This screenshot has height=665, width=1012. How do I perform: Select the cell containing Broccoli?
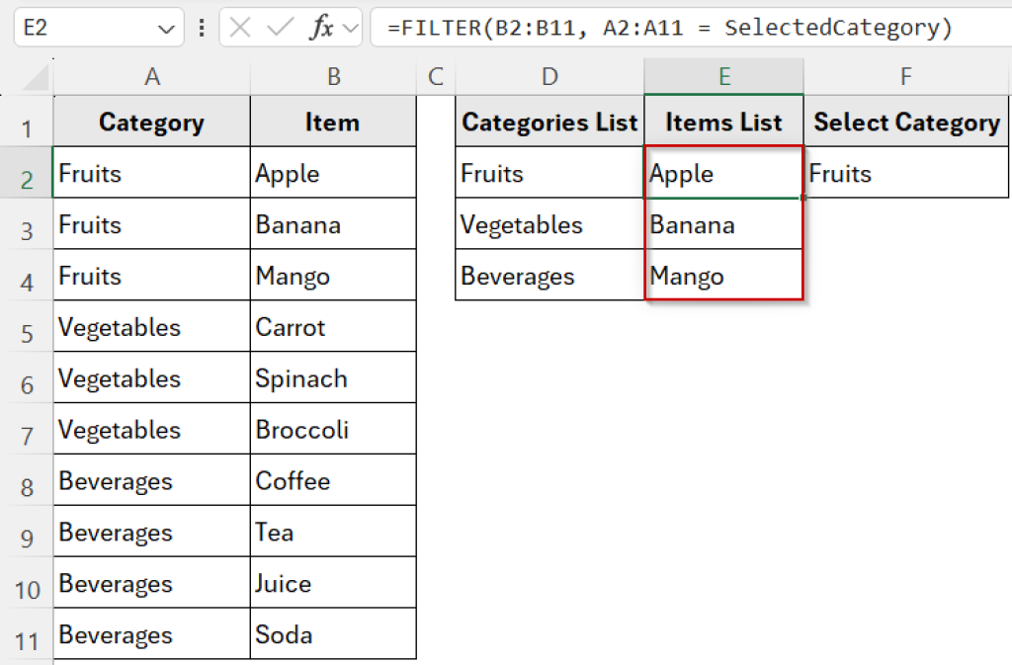tap(333, 429)
